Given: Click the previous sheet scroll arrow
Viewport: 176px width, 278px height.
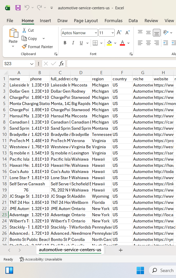Looking at the screenshot, I should [9, 250].
